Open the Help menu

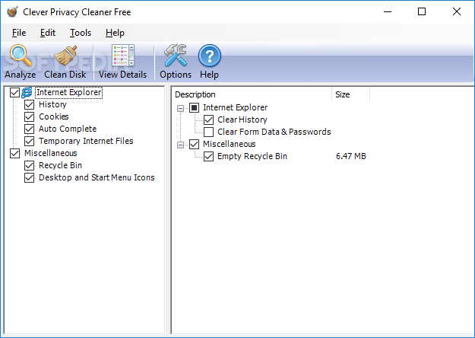[x=115, y=33]
